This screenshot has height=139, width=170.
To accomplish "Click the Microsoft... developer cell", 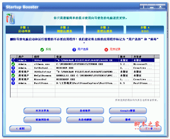I will [x=143, y=64].
